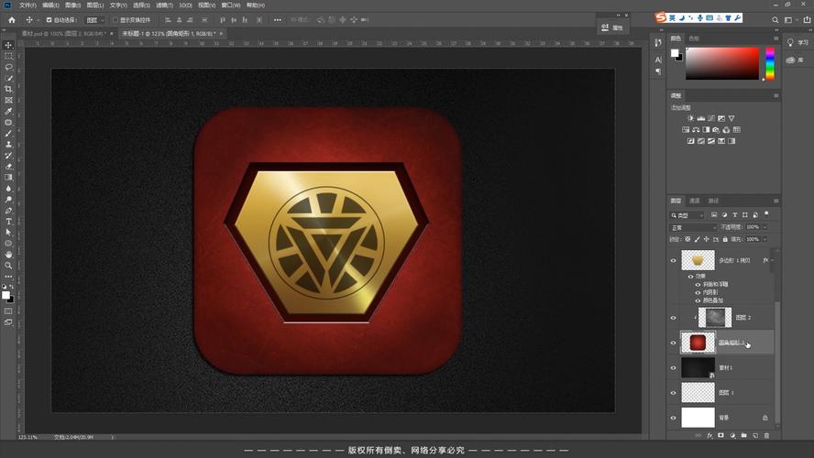Click the Color Lookup grid adjustment icon
The image size is (814, 458).
[737, 130]
